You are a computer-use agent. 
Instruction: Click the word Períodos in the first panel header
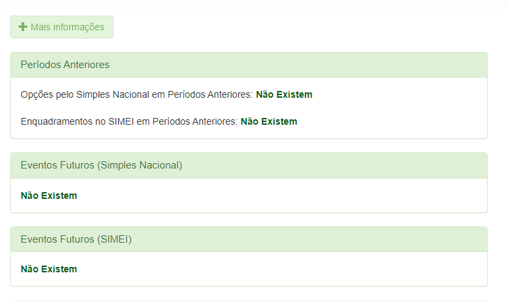point(40,65)
